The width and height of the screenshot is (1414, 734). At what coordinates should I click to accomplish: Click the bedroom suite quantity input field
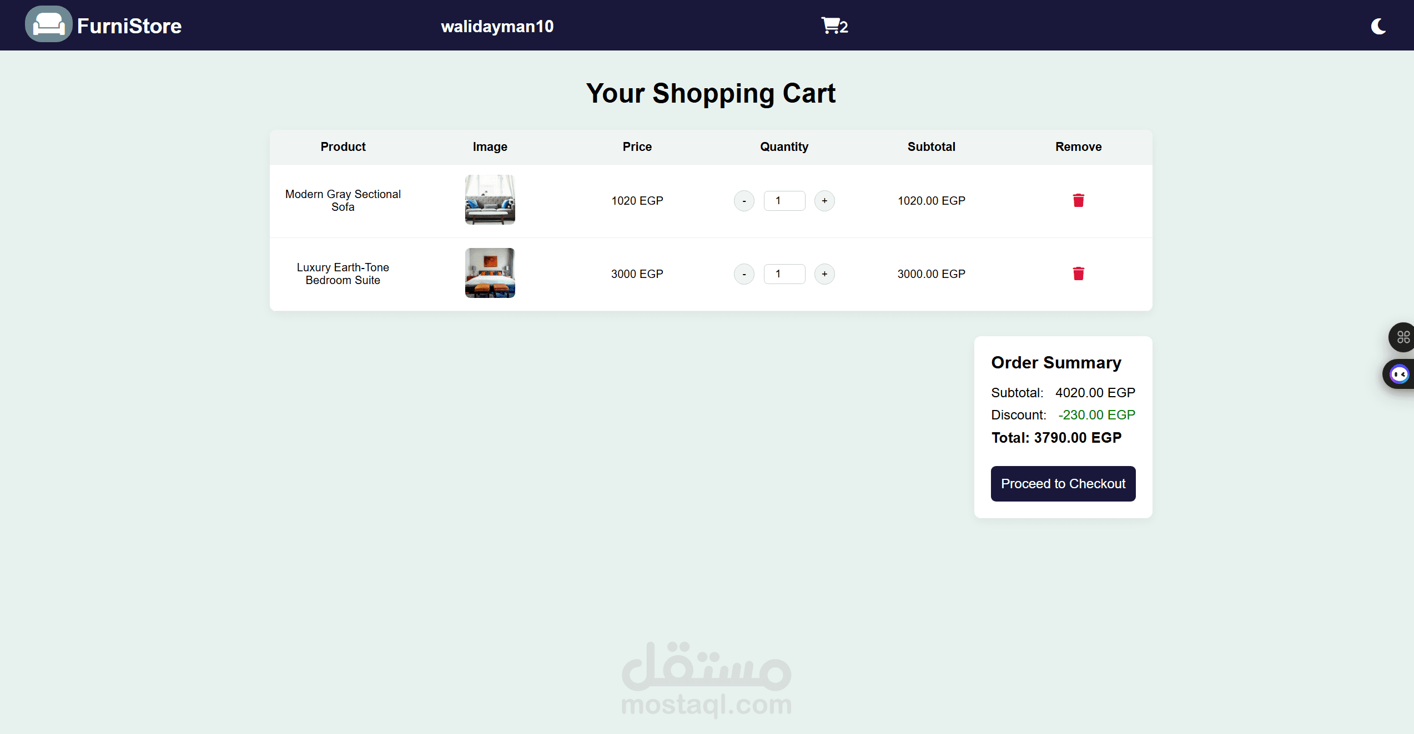pos(784,274)
